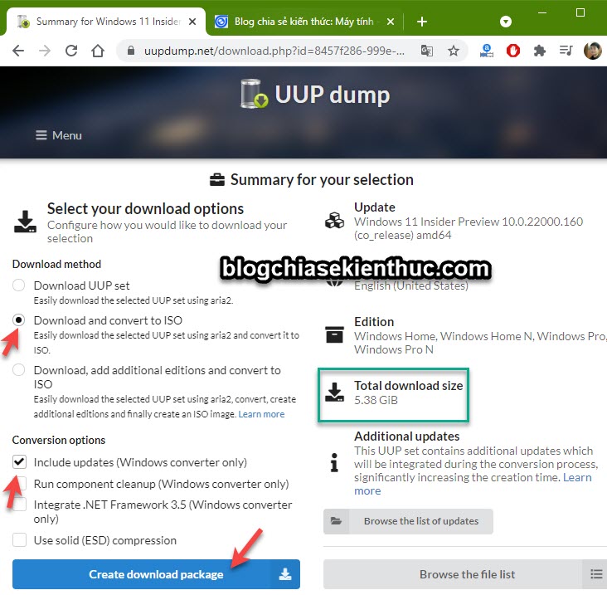Open the browser home page

pos(98,51)
